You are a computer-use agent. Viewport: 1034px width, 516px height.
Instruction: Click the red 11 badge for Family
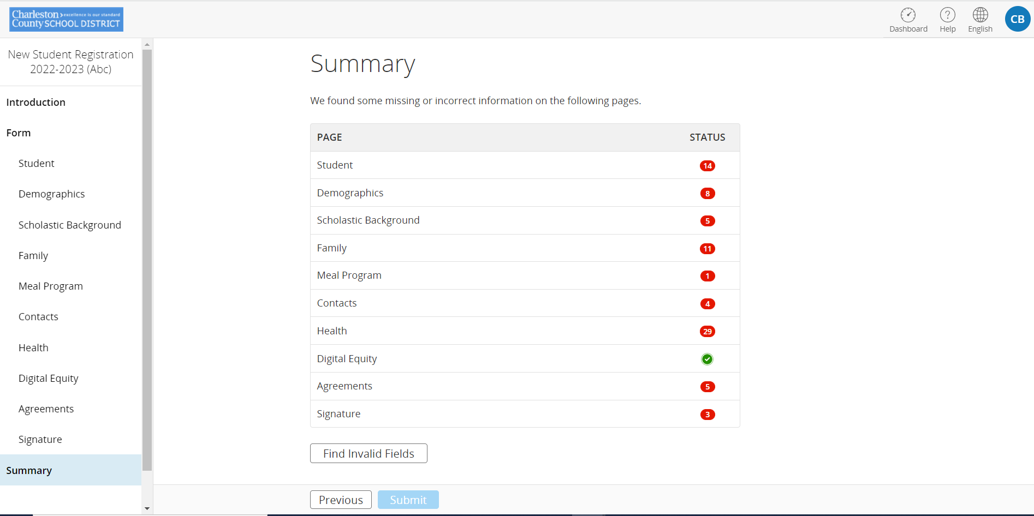click(707, 249)
